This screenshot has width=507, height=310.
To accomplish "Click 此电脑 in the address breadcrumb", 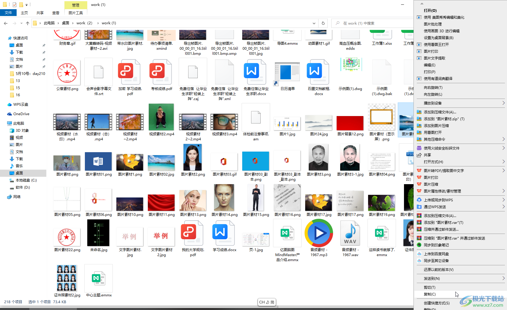I will click(x=49, y=23).
